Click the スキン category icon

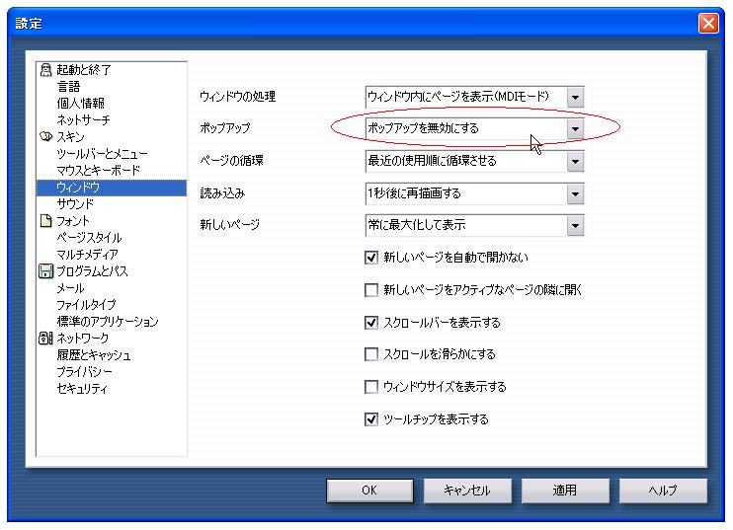pyautogui.click(x=45, y=136)
